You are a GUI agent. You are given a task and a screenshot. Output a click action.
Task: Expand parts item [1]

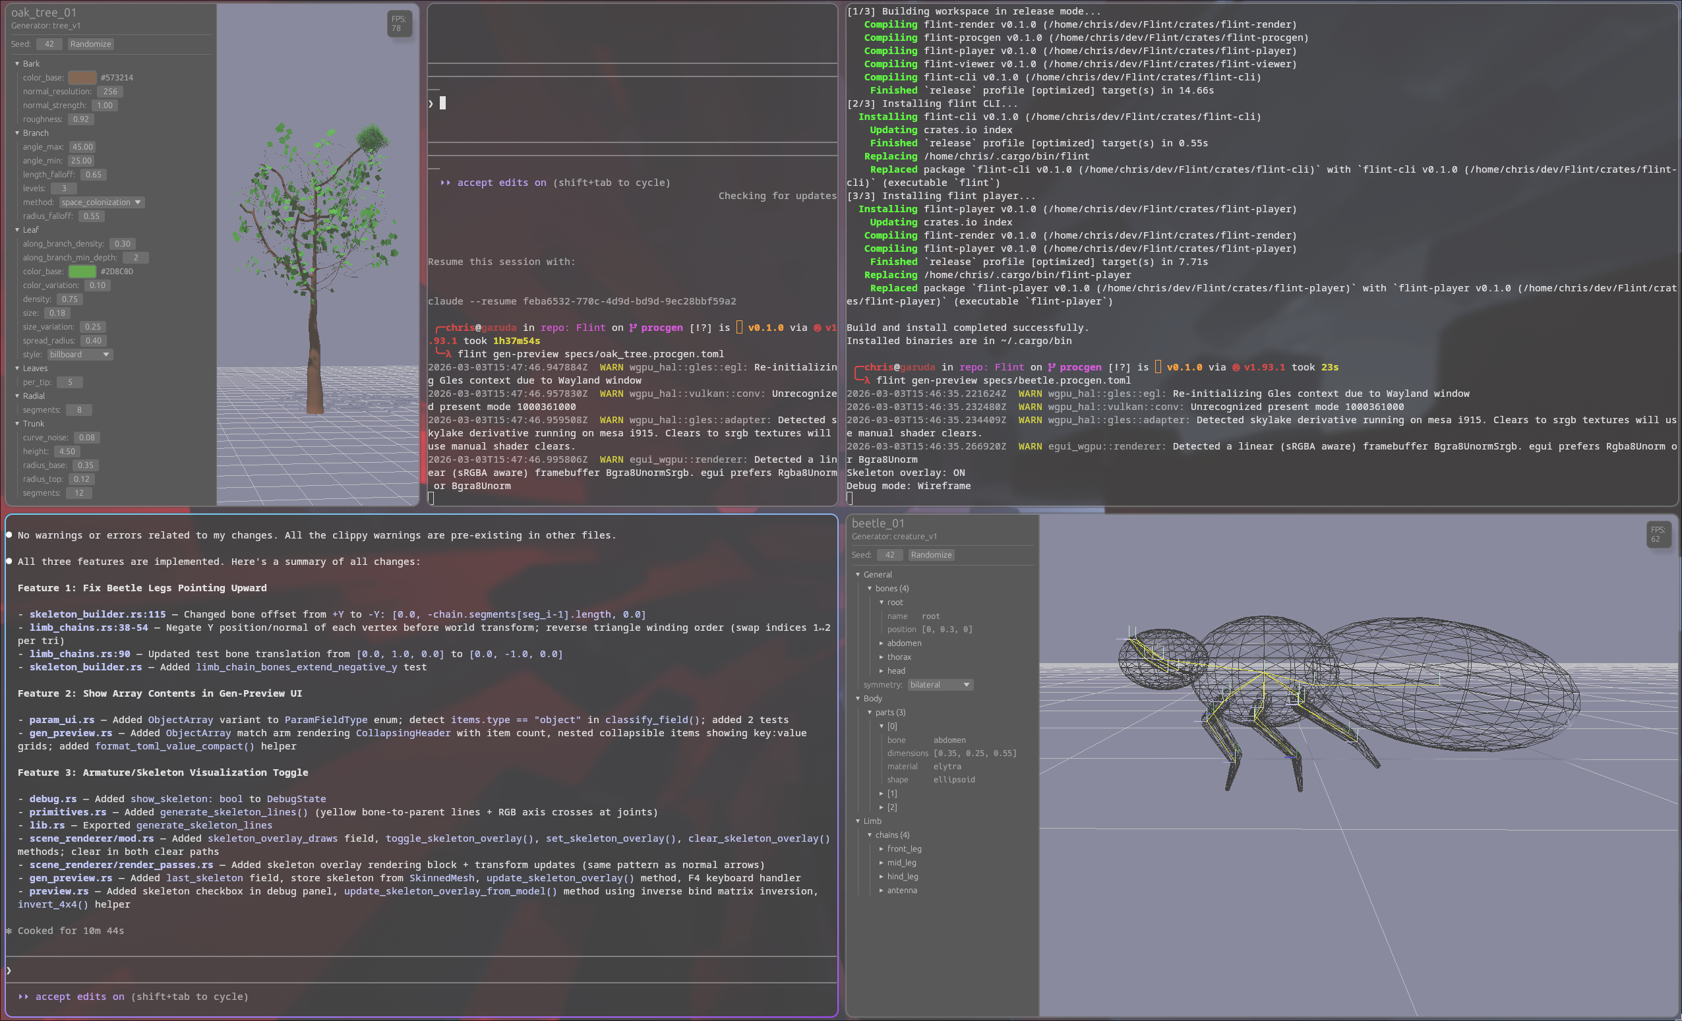coord(882,794)
